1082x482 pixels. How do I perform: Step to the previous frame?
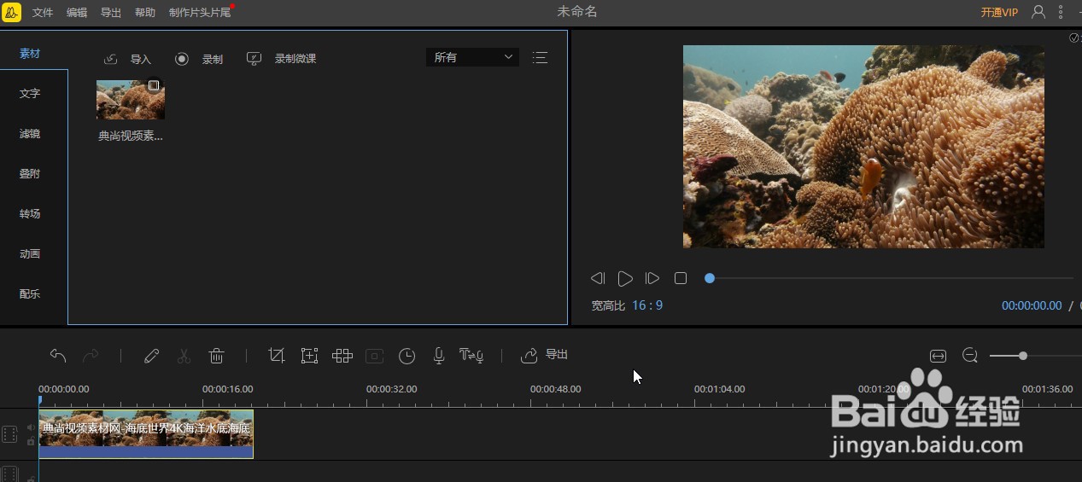click(x=598, y=278)
